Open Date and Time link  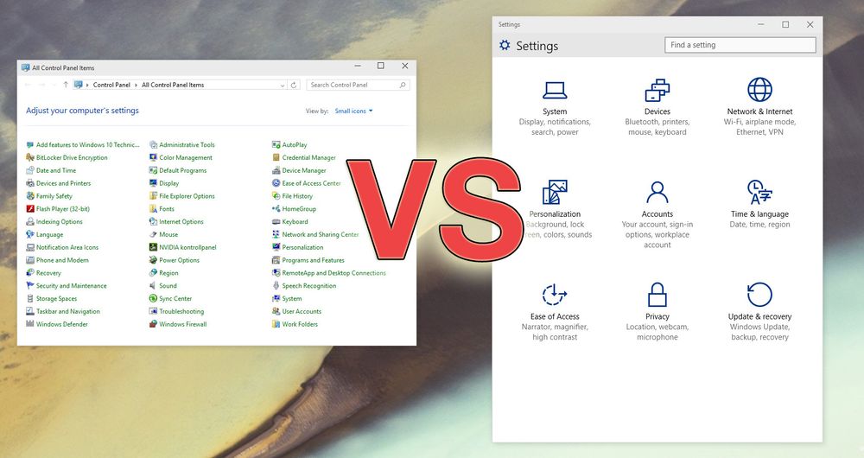coord(56,170)
